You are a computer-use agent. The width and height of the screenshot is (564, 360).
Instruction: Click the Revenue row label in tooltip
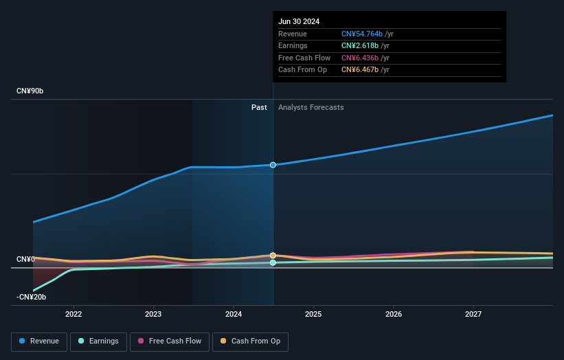click(x=293, y=34)
